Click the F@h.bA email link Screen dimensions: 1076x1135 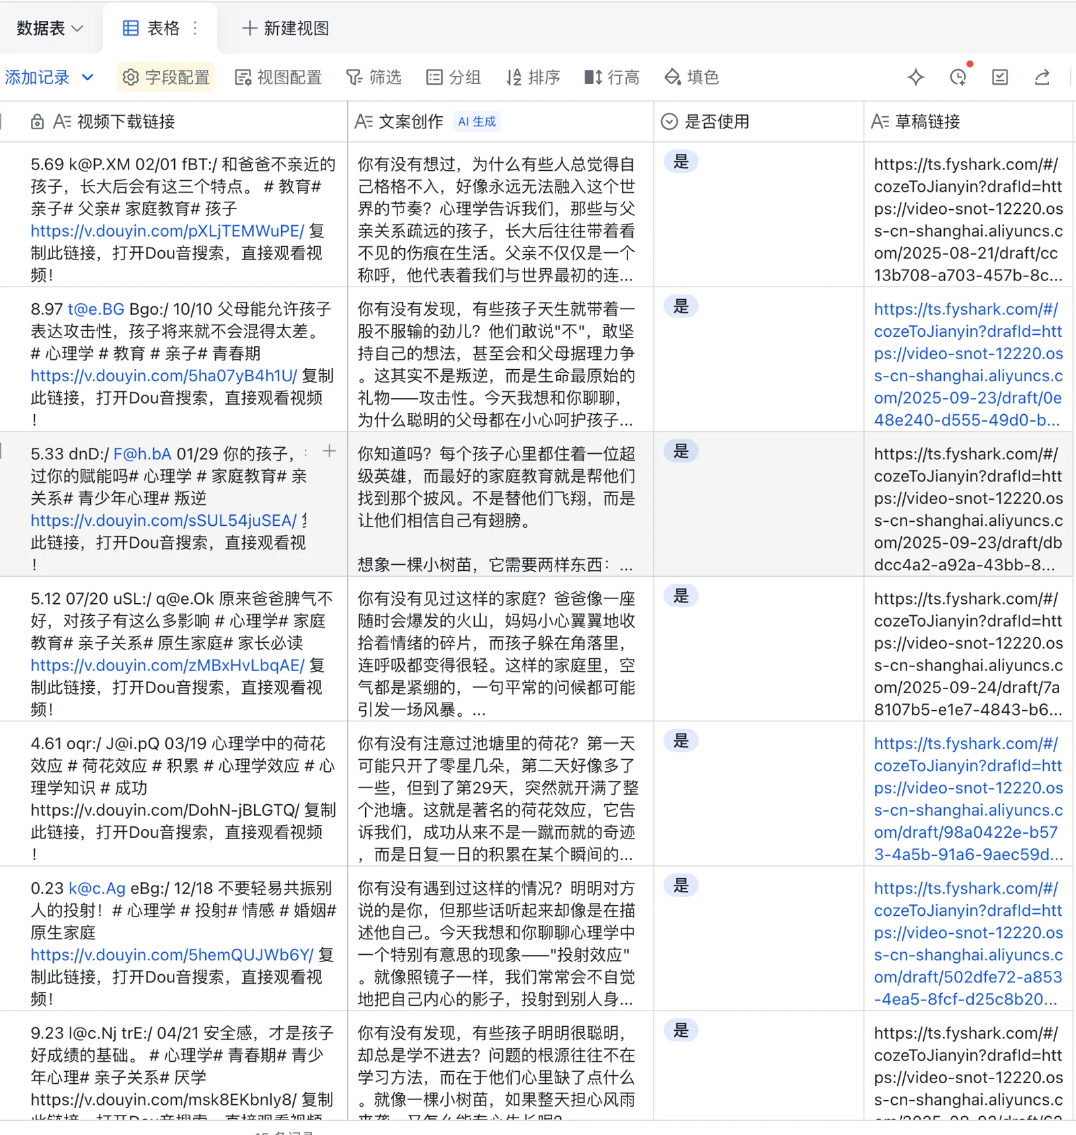tap(143, 454)
